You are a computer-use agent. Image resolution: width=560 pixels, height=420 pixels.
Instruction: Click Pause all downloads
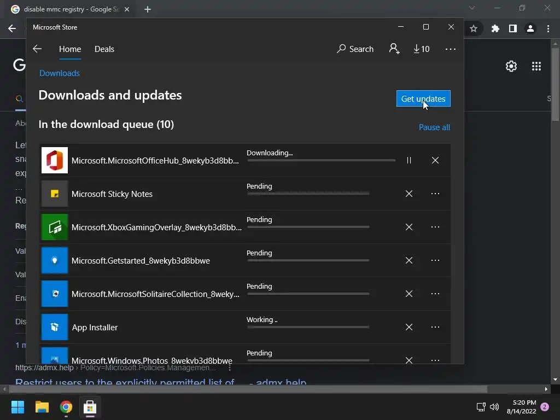tap(434, 127)
